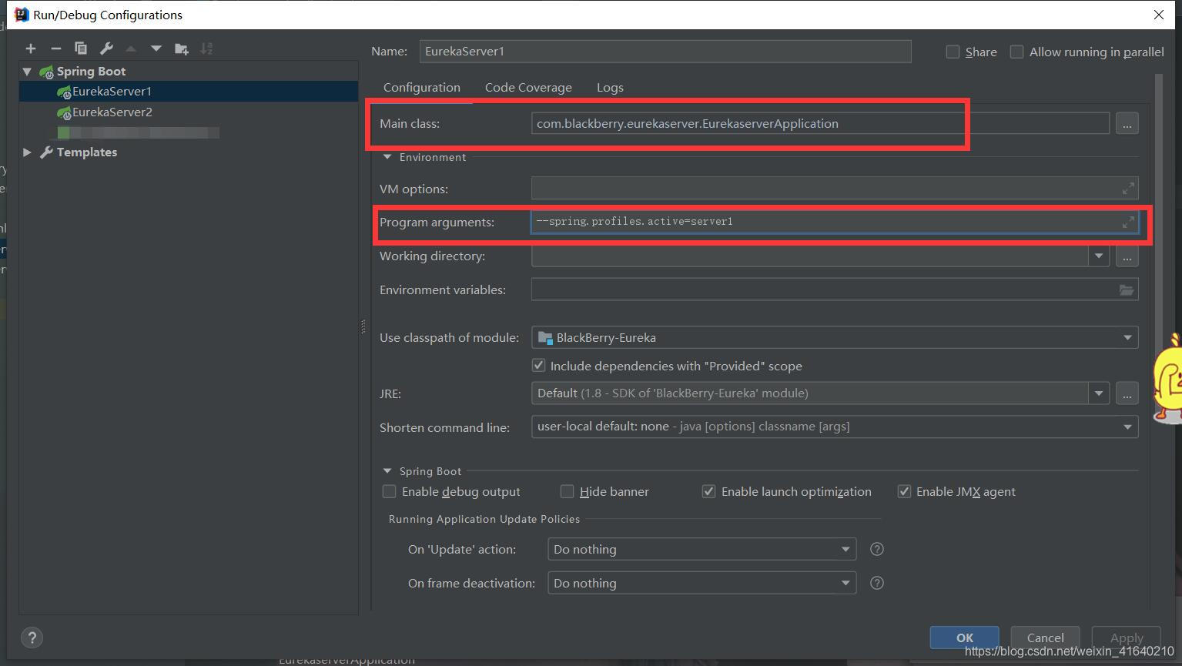Screen dimensions: 1182x666
Task: Switch to the Configuration tab
Action: (422, 87)
